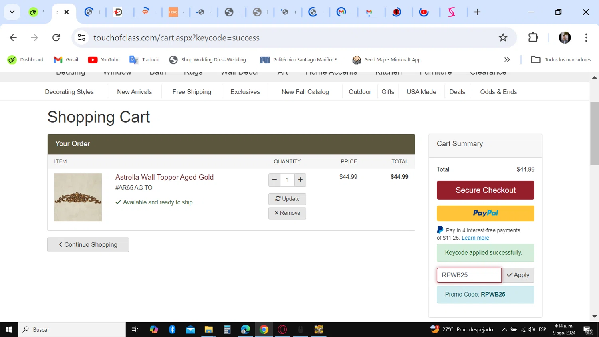Open Microsoft Edge from taskbar
Viewport: 599px width, 337px height.
246,329
